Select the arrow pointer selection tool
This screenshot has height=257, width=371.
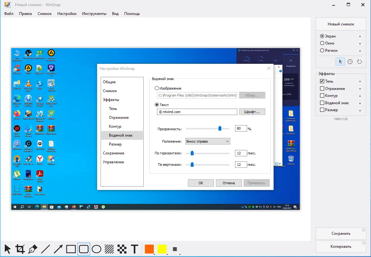coord(8,249)
